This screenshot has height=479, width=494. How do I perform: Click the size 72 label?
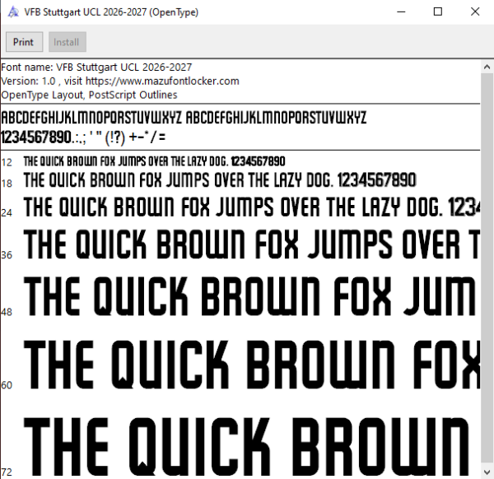[7, 472]
